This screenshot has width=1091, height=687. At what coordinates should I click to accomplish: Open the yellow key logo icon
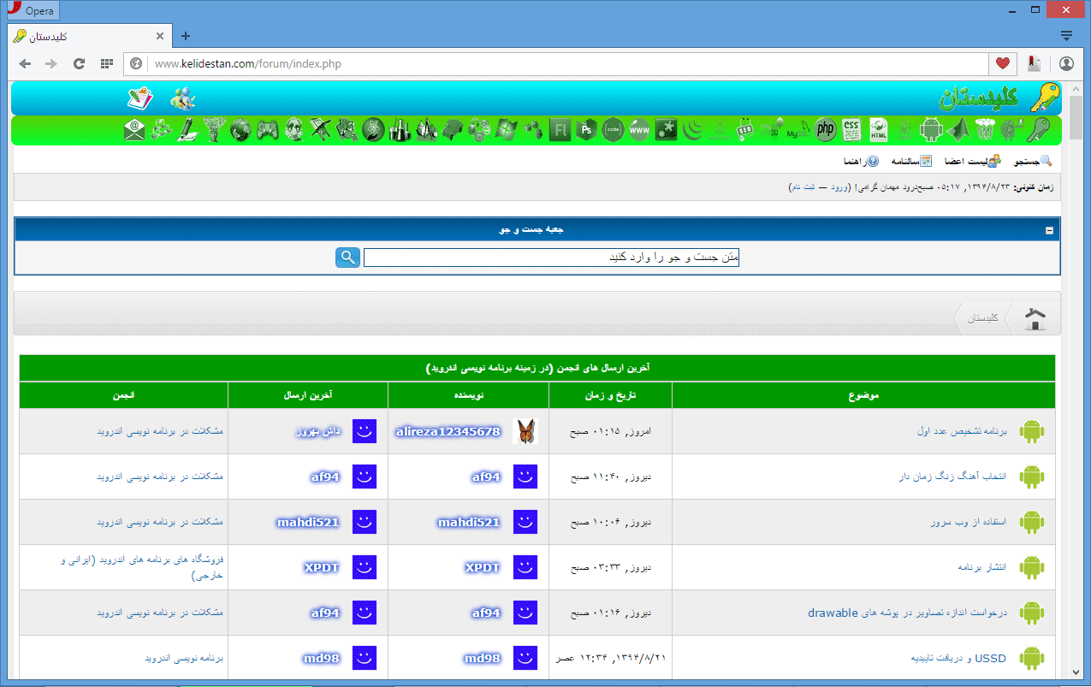1044,98
